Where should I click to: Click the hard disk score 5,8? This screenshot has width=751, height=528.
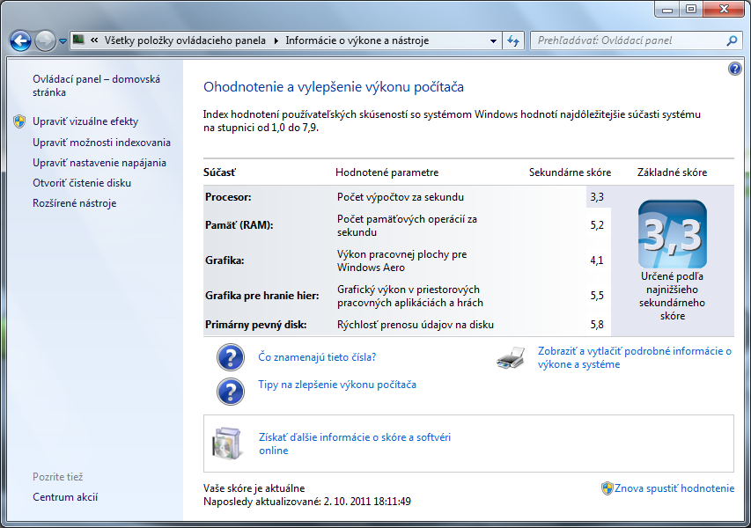click(x=597, y=325)
